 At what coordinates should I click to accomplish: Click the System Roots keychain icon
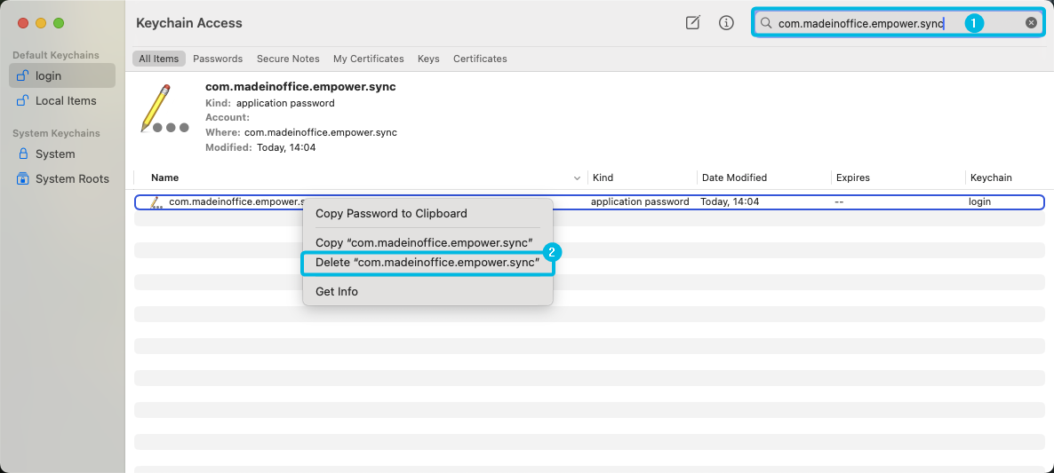[23, 178]
